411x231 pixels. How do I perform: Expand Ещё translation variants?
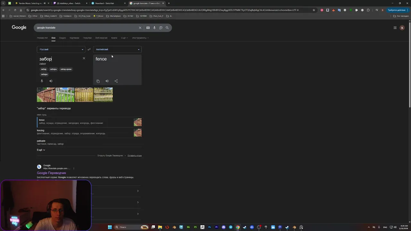(41, 150)
